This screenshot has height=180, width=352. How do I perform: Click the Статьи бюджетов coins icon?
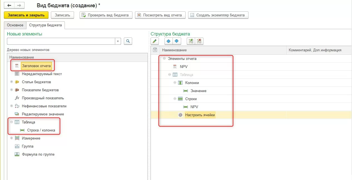(x=17, y=82)
